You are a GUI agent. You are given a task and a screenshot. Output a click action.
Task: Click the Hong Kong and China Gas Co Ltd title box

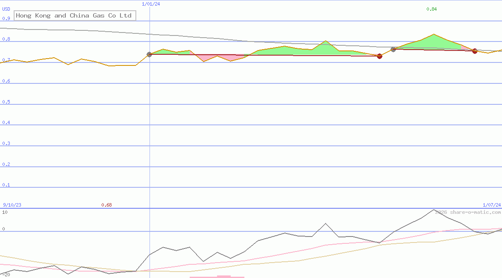[75, 15]
